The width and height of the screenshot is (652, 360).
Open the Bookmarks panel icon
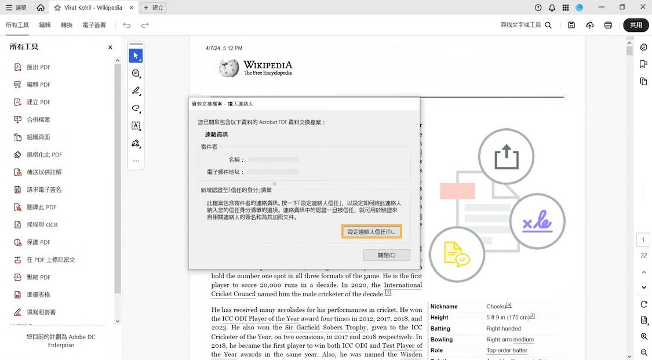643,64
